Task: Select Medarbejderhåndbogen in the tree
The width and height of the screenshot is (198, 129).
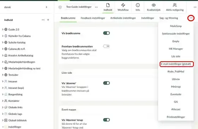Action: tap(22, 62)
